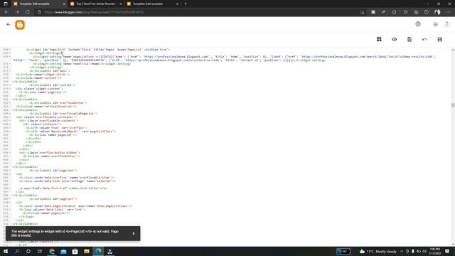The width and height of the screenshot is (455, 256).
Task: Open the tab actions menu icon
Action: tap(6, 4)
